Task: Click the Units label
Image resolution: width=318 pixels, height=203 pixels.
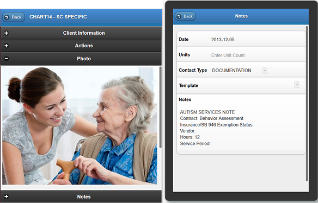Action: (184, 55)
